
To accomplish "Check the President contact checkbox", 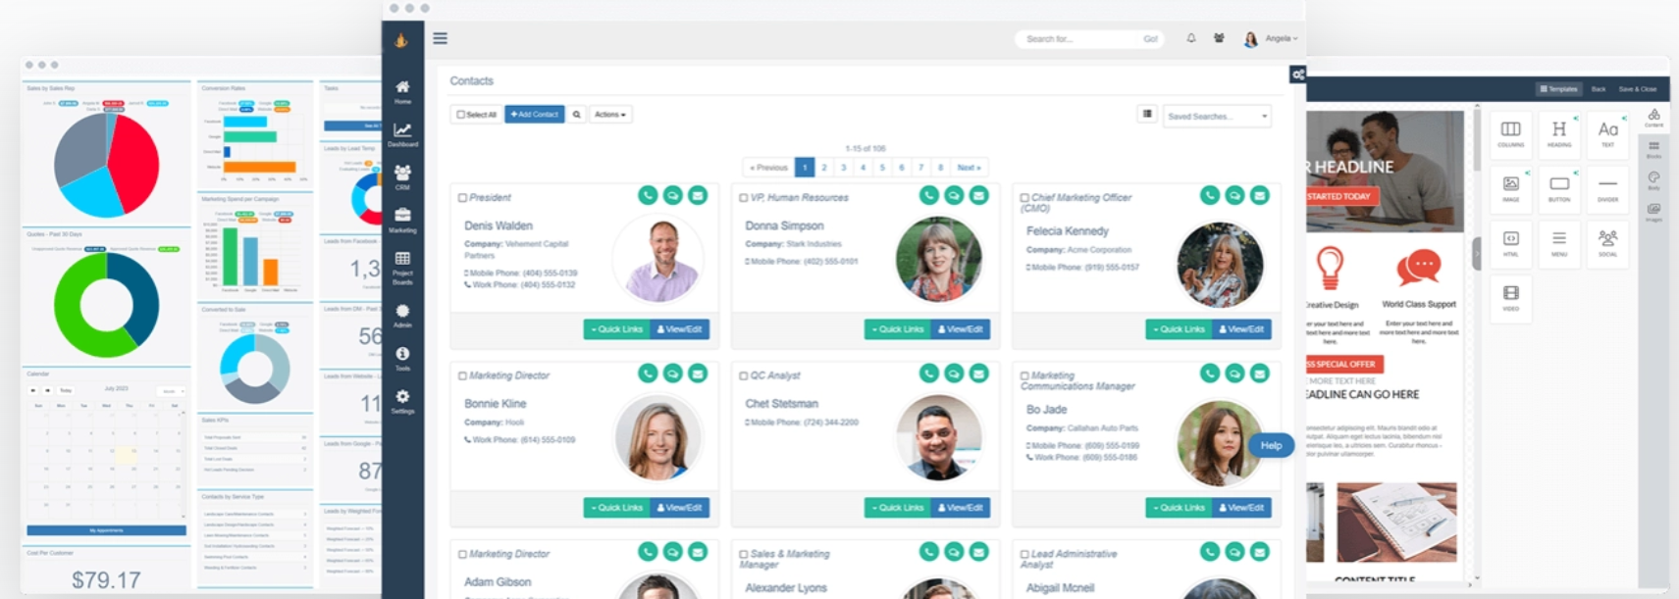I will click(x=462, y=198).
